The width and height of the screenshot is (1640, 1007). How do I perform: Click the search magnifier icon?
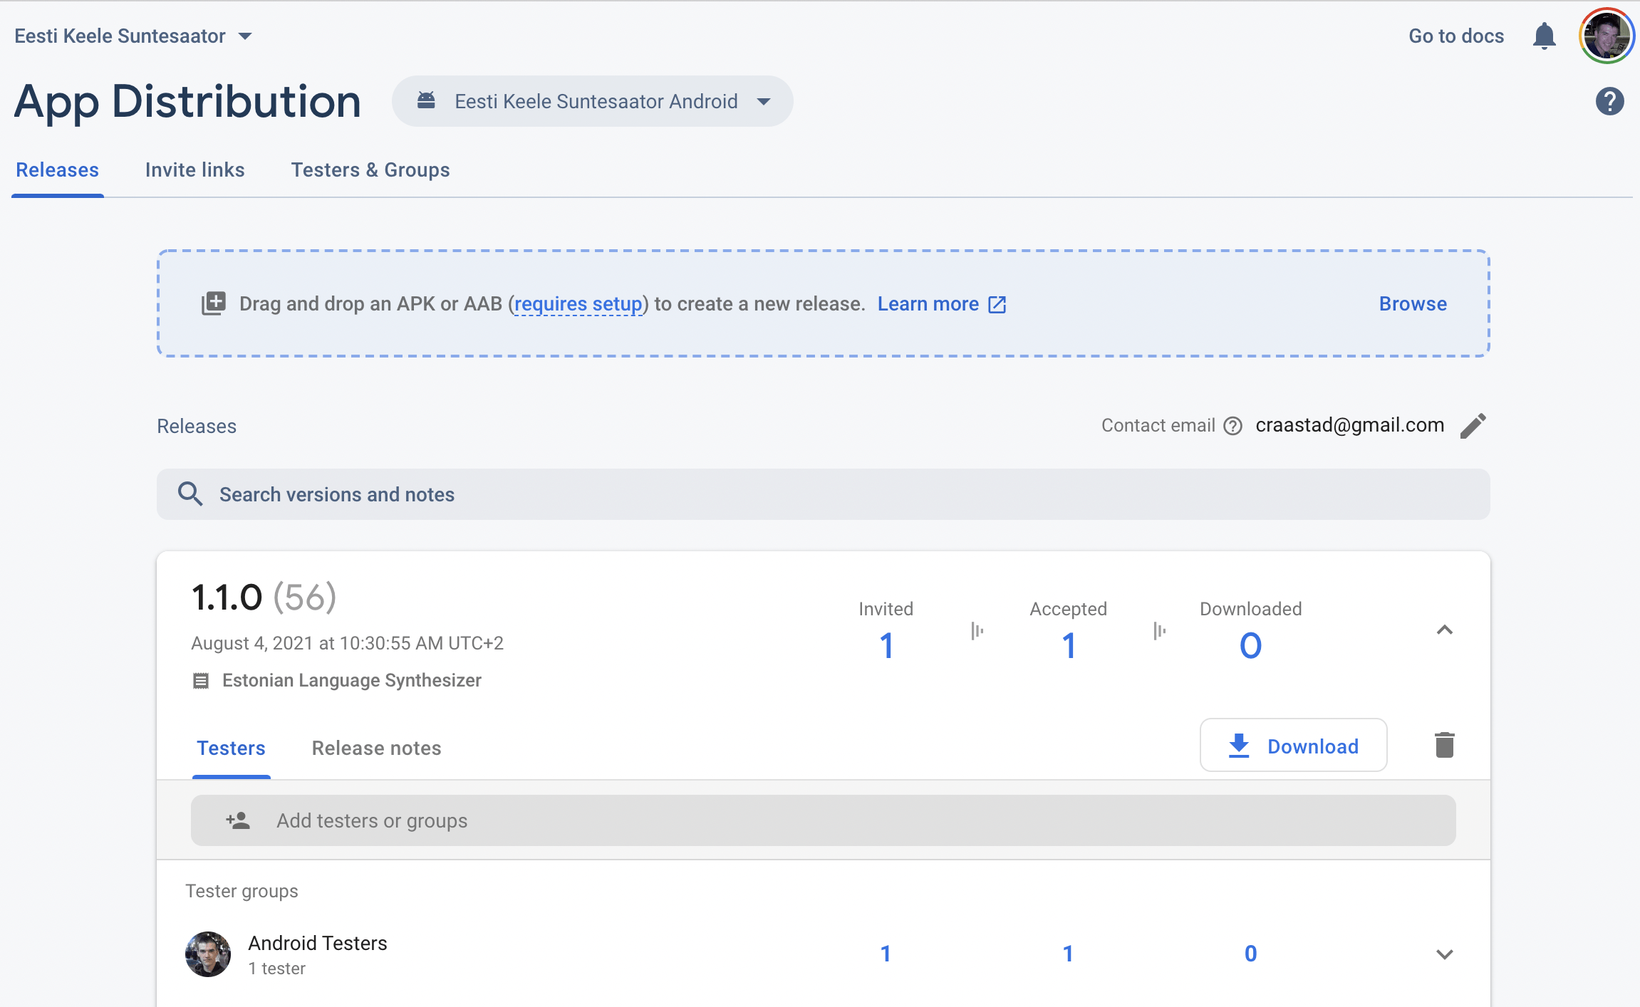point(190,494)
